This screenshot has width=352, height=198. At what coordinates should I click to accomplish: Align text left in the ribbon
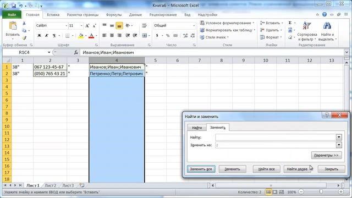click(105, 35)
